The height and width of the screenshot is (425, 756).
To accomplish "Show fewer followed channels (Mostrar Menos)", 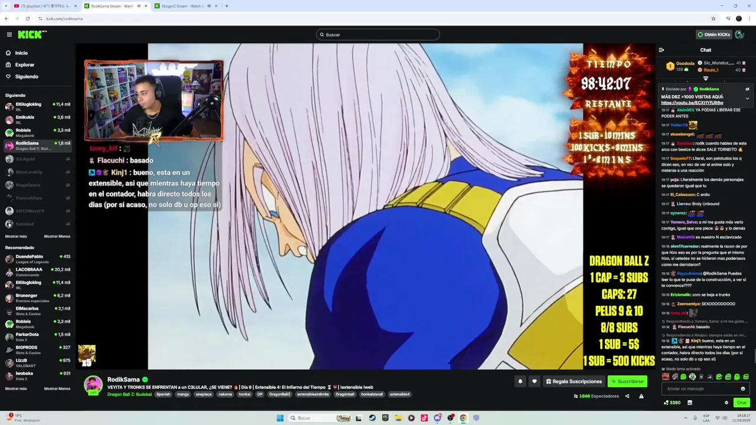I will point(57,236).
